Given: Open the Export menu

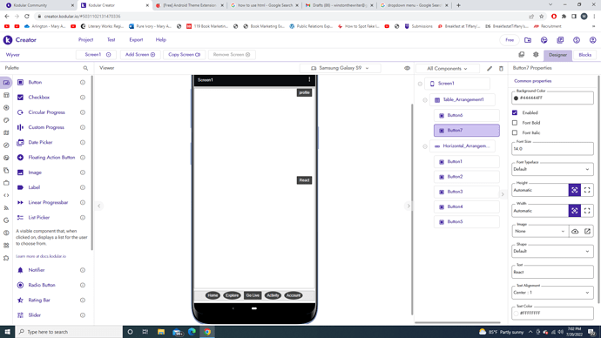Looking at the screenshot, I should tap(136, 40).
